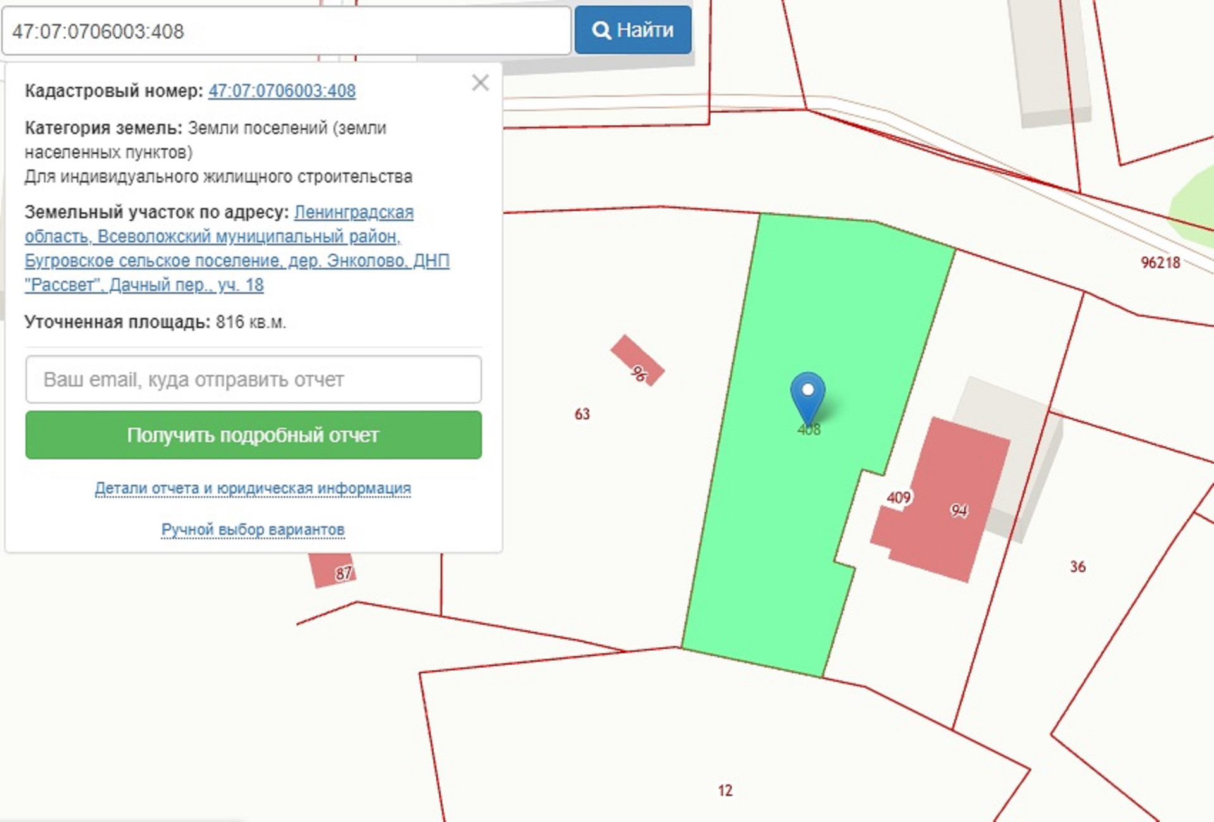The image size is (1214, 822).
Task: Click parcel labeled 36 on map
Action: (1077, 567)
